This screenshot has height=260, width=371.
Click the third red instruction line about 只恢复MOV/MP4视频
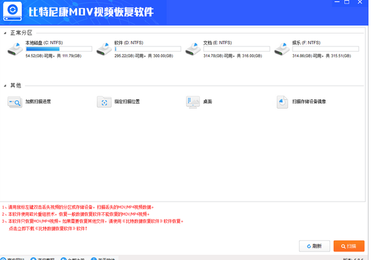pyautogui.click(x=93, y=222)
